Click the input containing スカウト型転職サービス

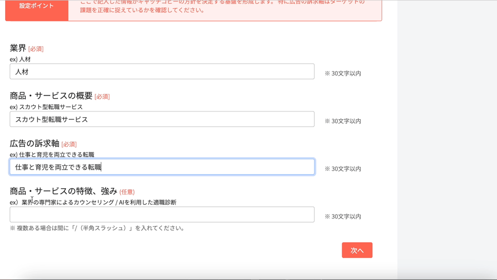click(x=162, y=119)
